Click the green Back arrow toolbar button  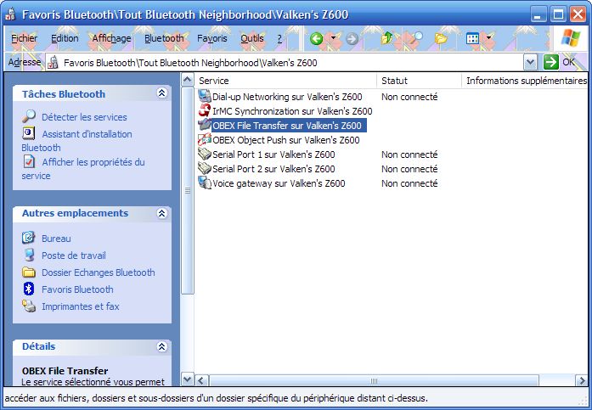(x=317, y=38)
